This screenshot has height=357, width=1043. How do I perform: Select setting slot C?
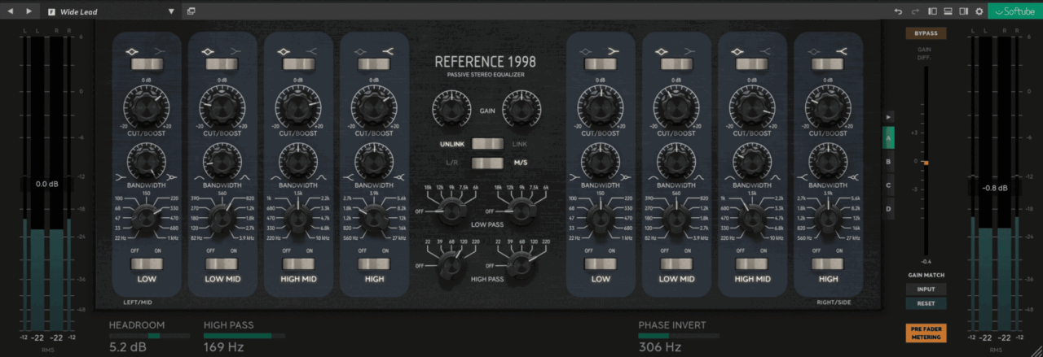click(x=889, y=185)
